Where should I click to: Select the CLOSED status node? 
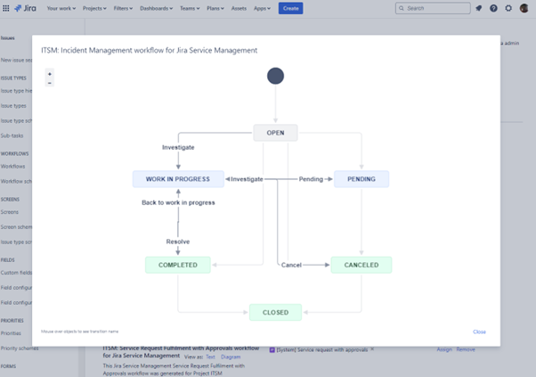[x=275, y=312]
